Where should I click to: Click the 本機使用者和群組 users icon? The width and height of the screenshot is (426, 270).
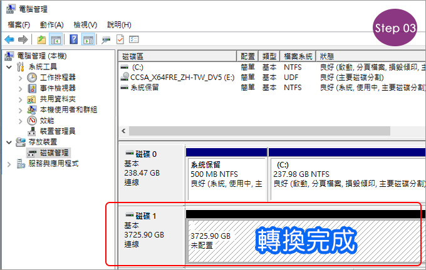[32, 110]
